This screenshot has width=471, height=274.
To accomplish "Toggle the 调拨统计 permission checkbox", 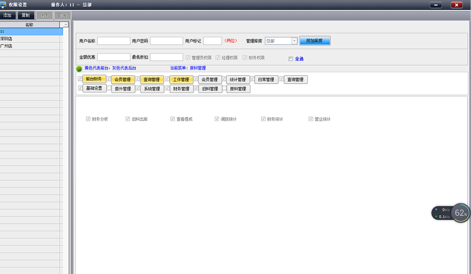I will (217, 119).
